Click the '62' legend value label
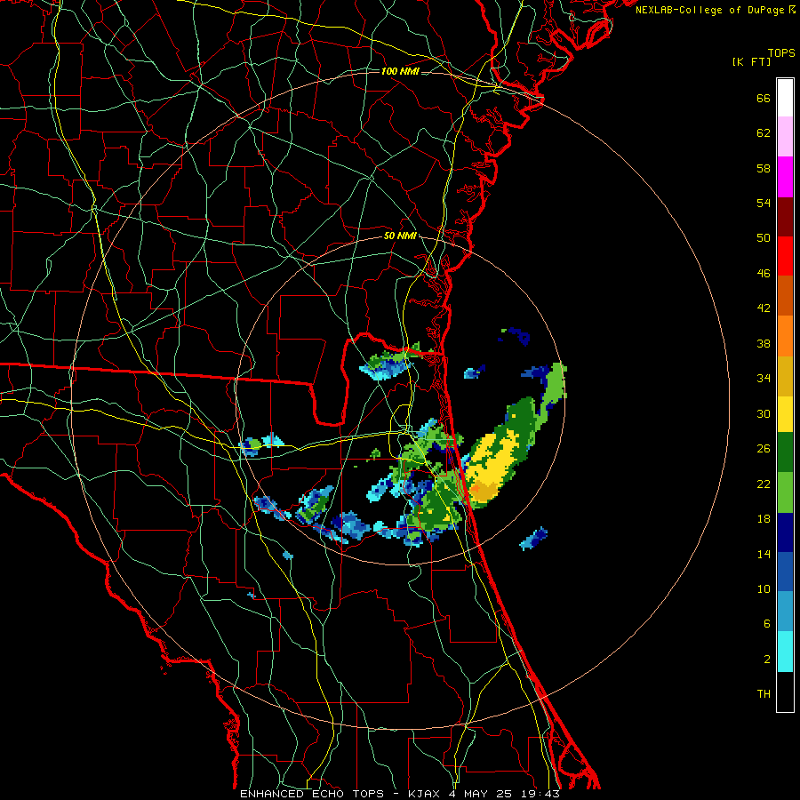Image resolution: width=800 pixels, height=800 pixels. pyautogui.click(x=764, y=133)
